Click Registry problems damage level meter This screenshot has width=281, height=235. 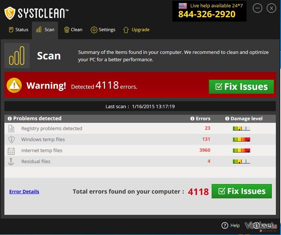point(241,128)
